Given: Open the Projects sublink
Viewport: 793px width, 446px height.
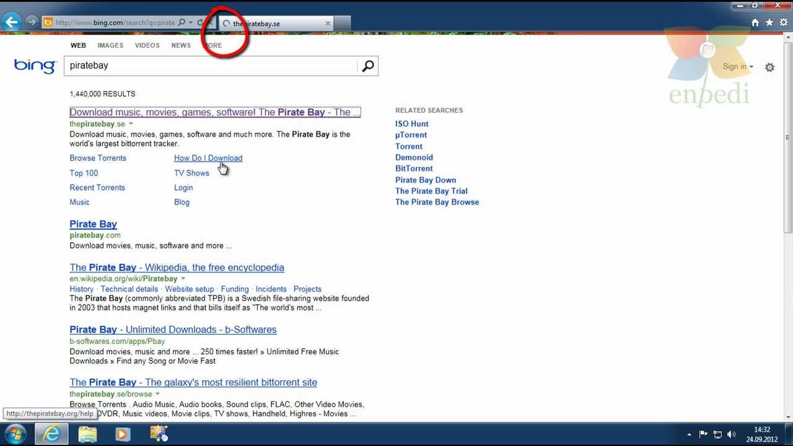Looking at the screenshot, I should (307, 289).
